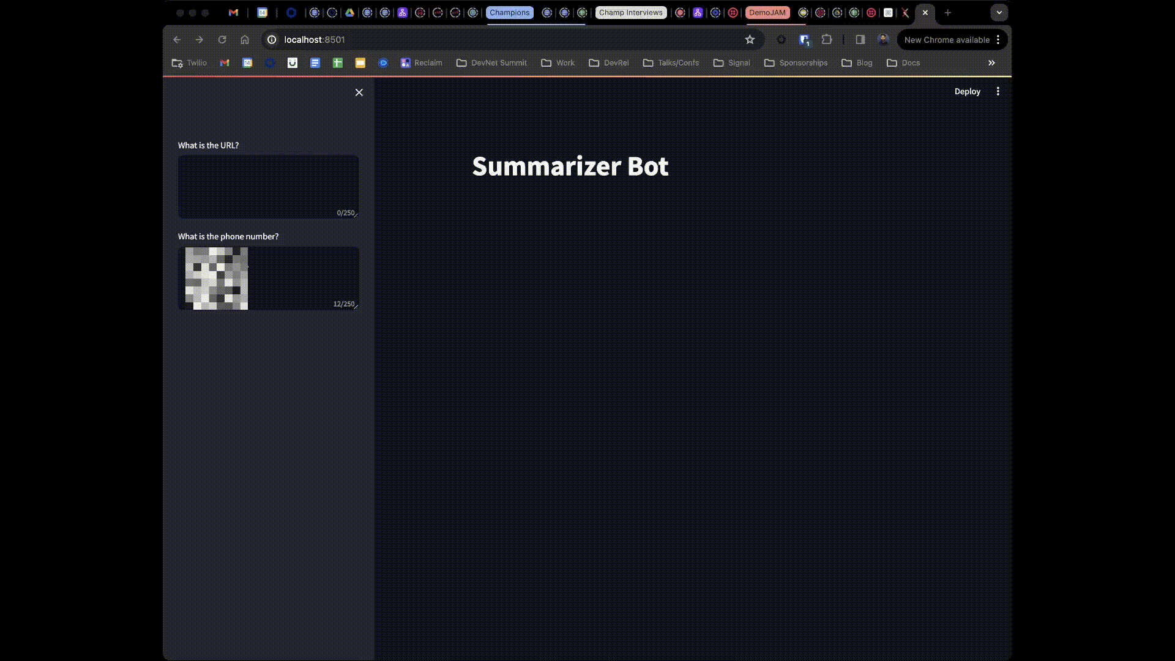
Task: Click New Chrome available update button
Action: [946, 40]
